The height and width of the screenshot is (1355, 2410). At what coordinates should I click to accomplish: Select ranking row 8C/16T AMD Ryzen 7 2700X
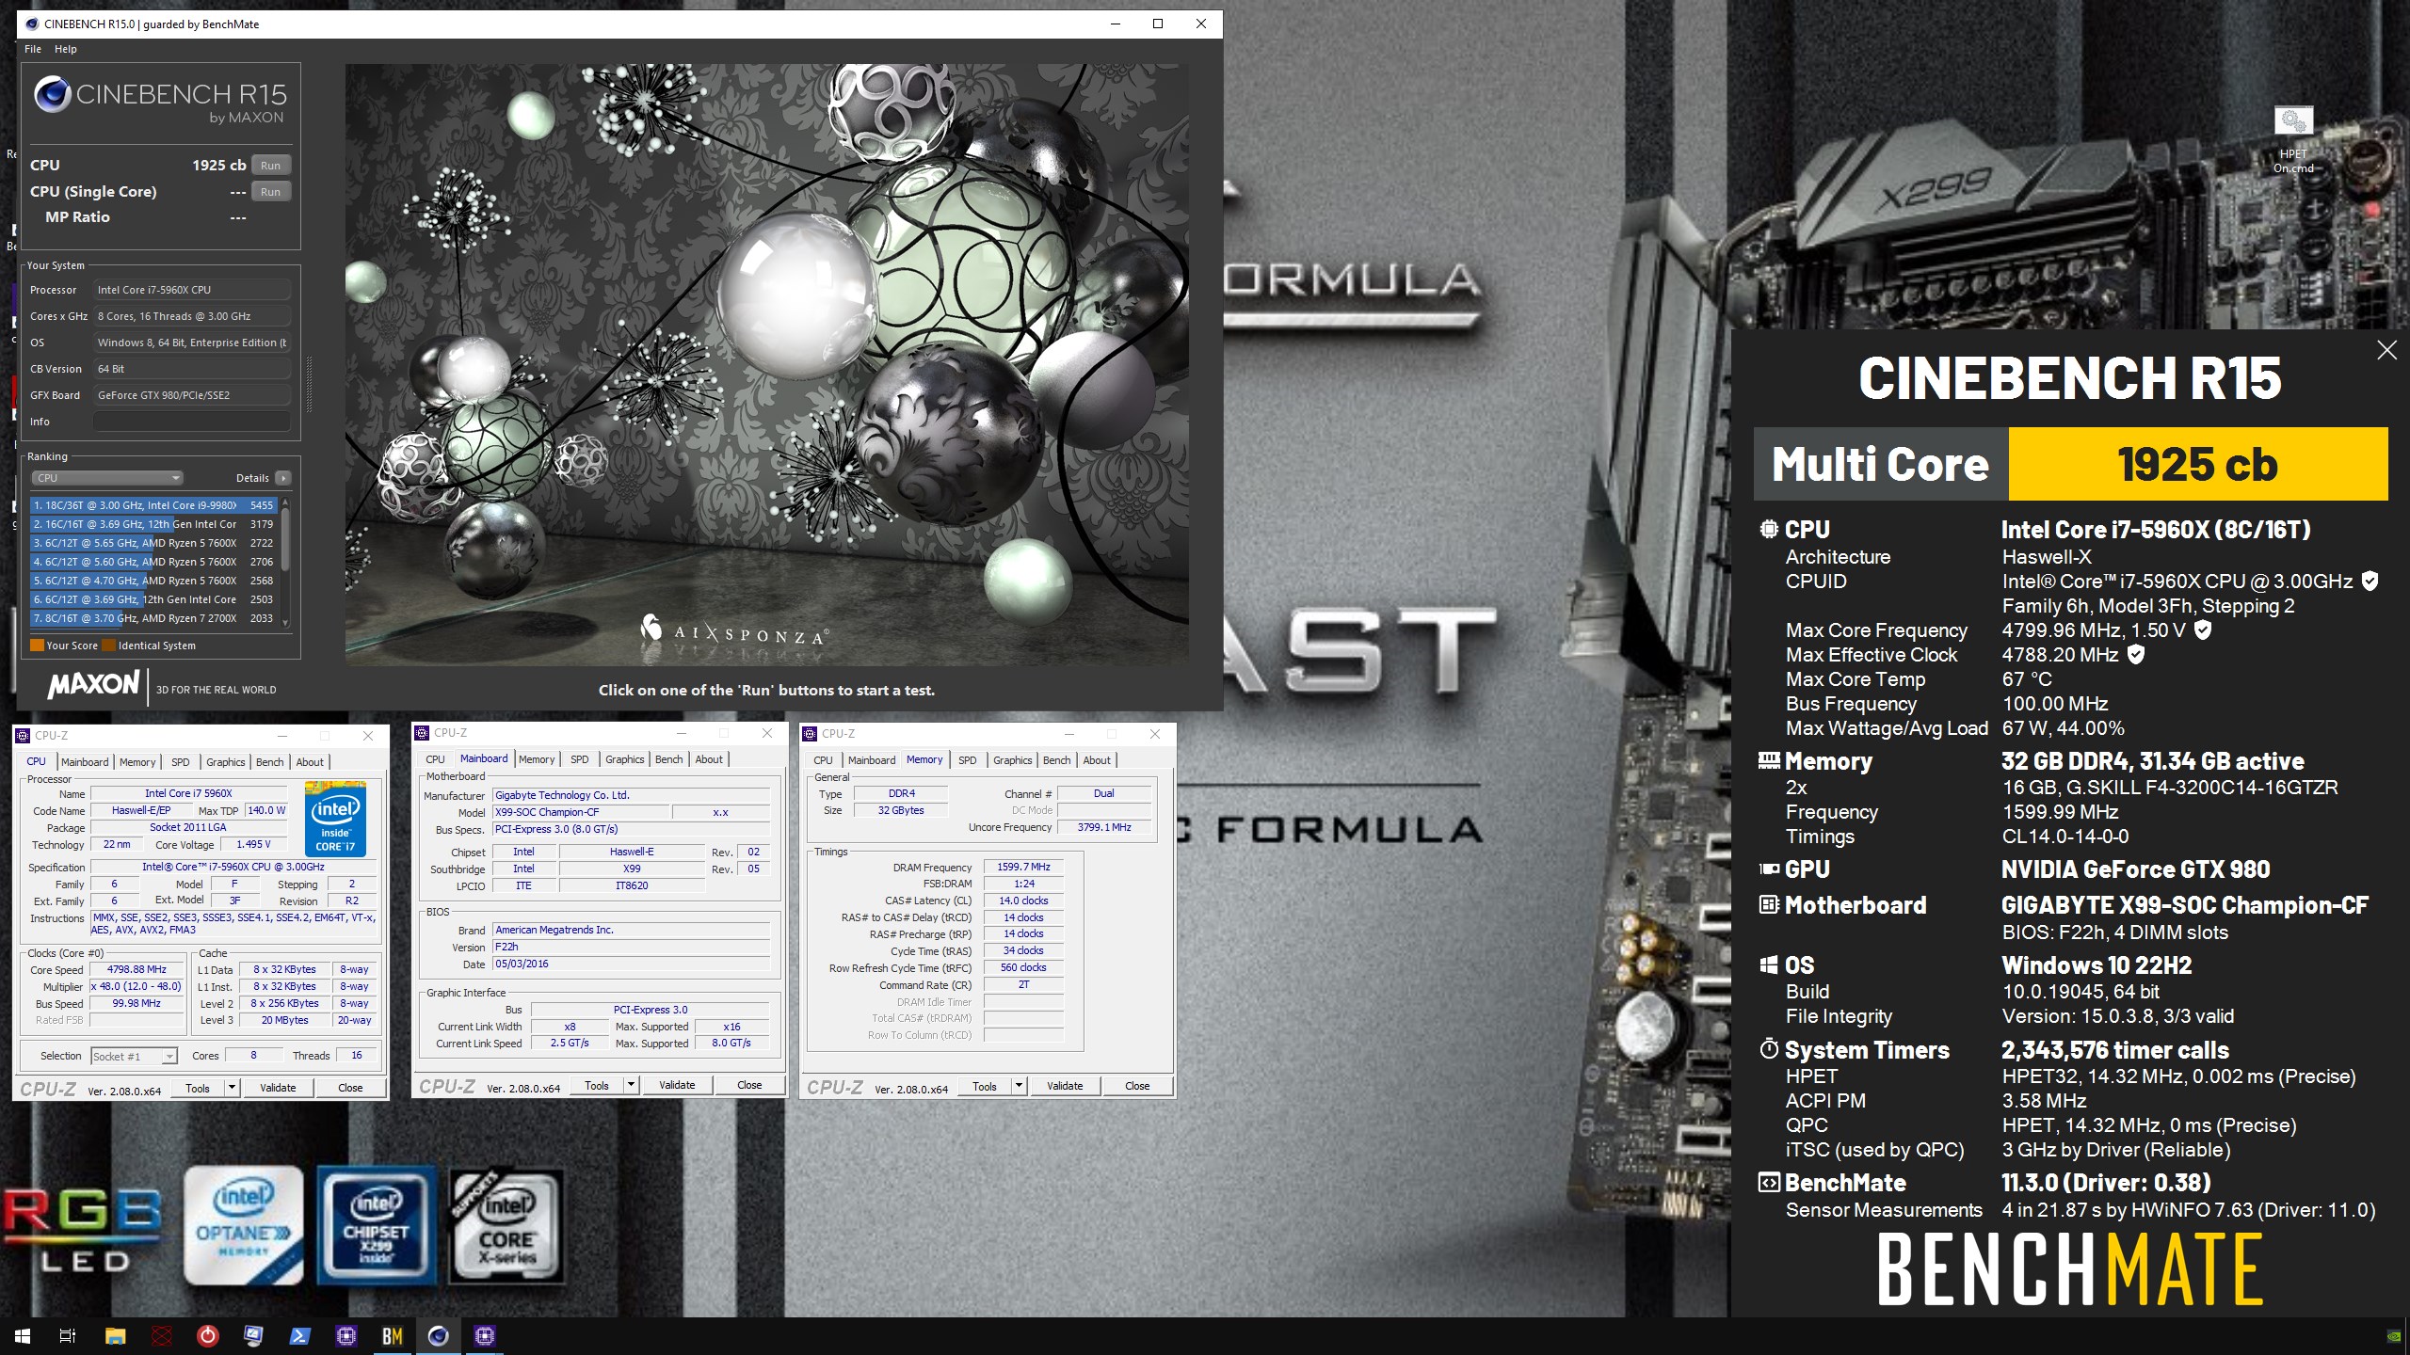[x=153, y=618]
